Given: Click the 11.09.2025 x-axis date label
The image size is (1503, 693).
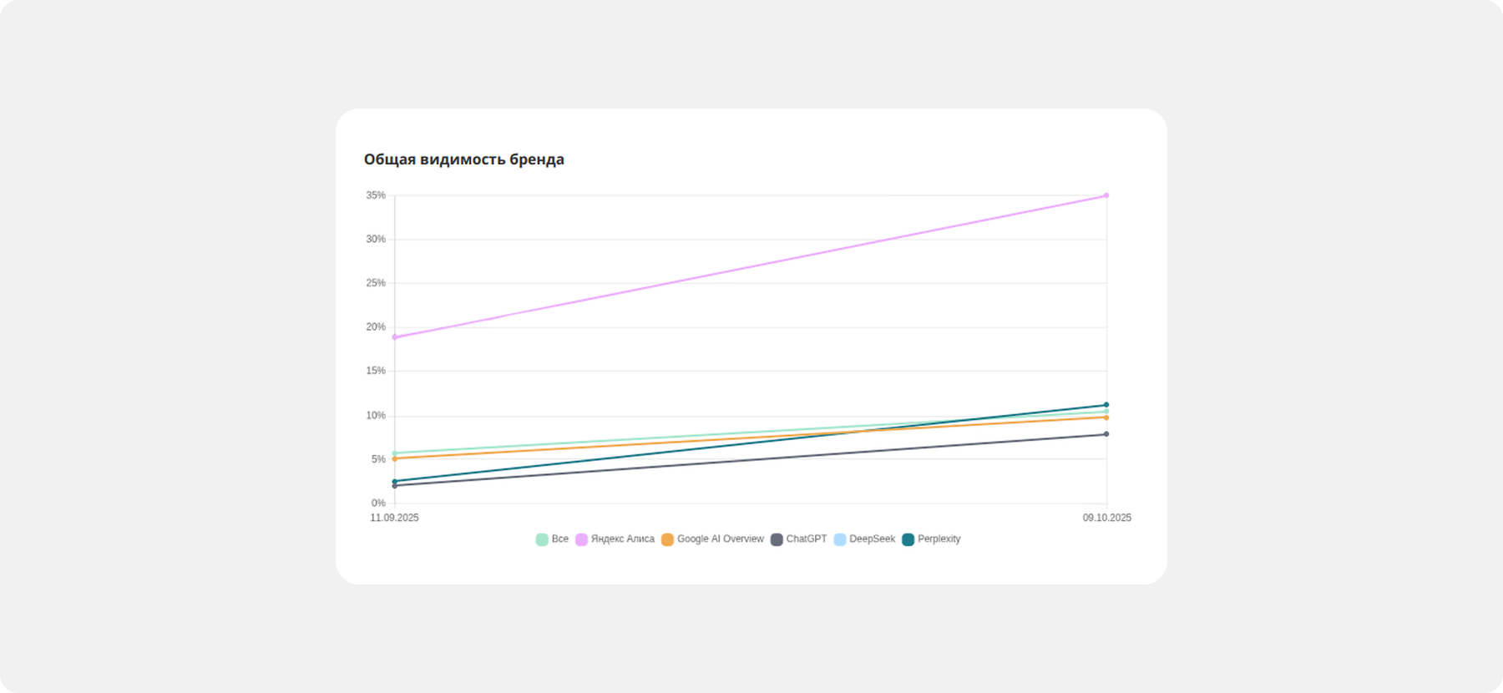Looking at the screenshot, I should (394, 518).
